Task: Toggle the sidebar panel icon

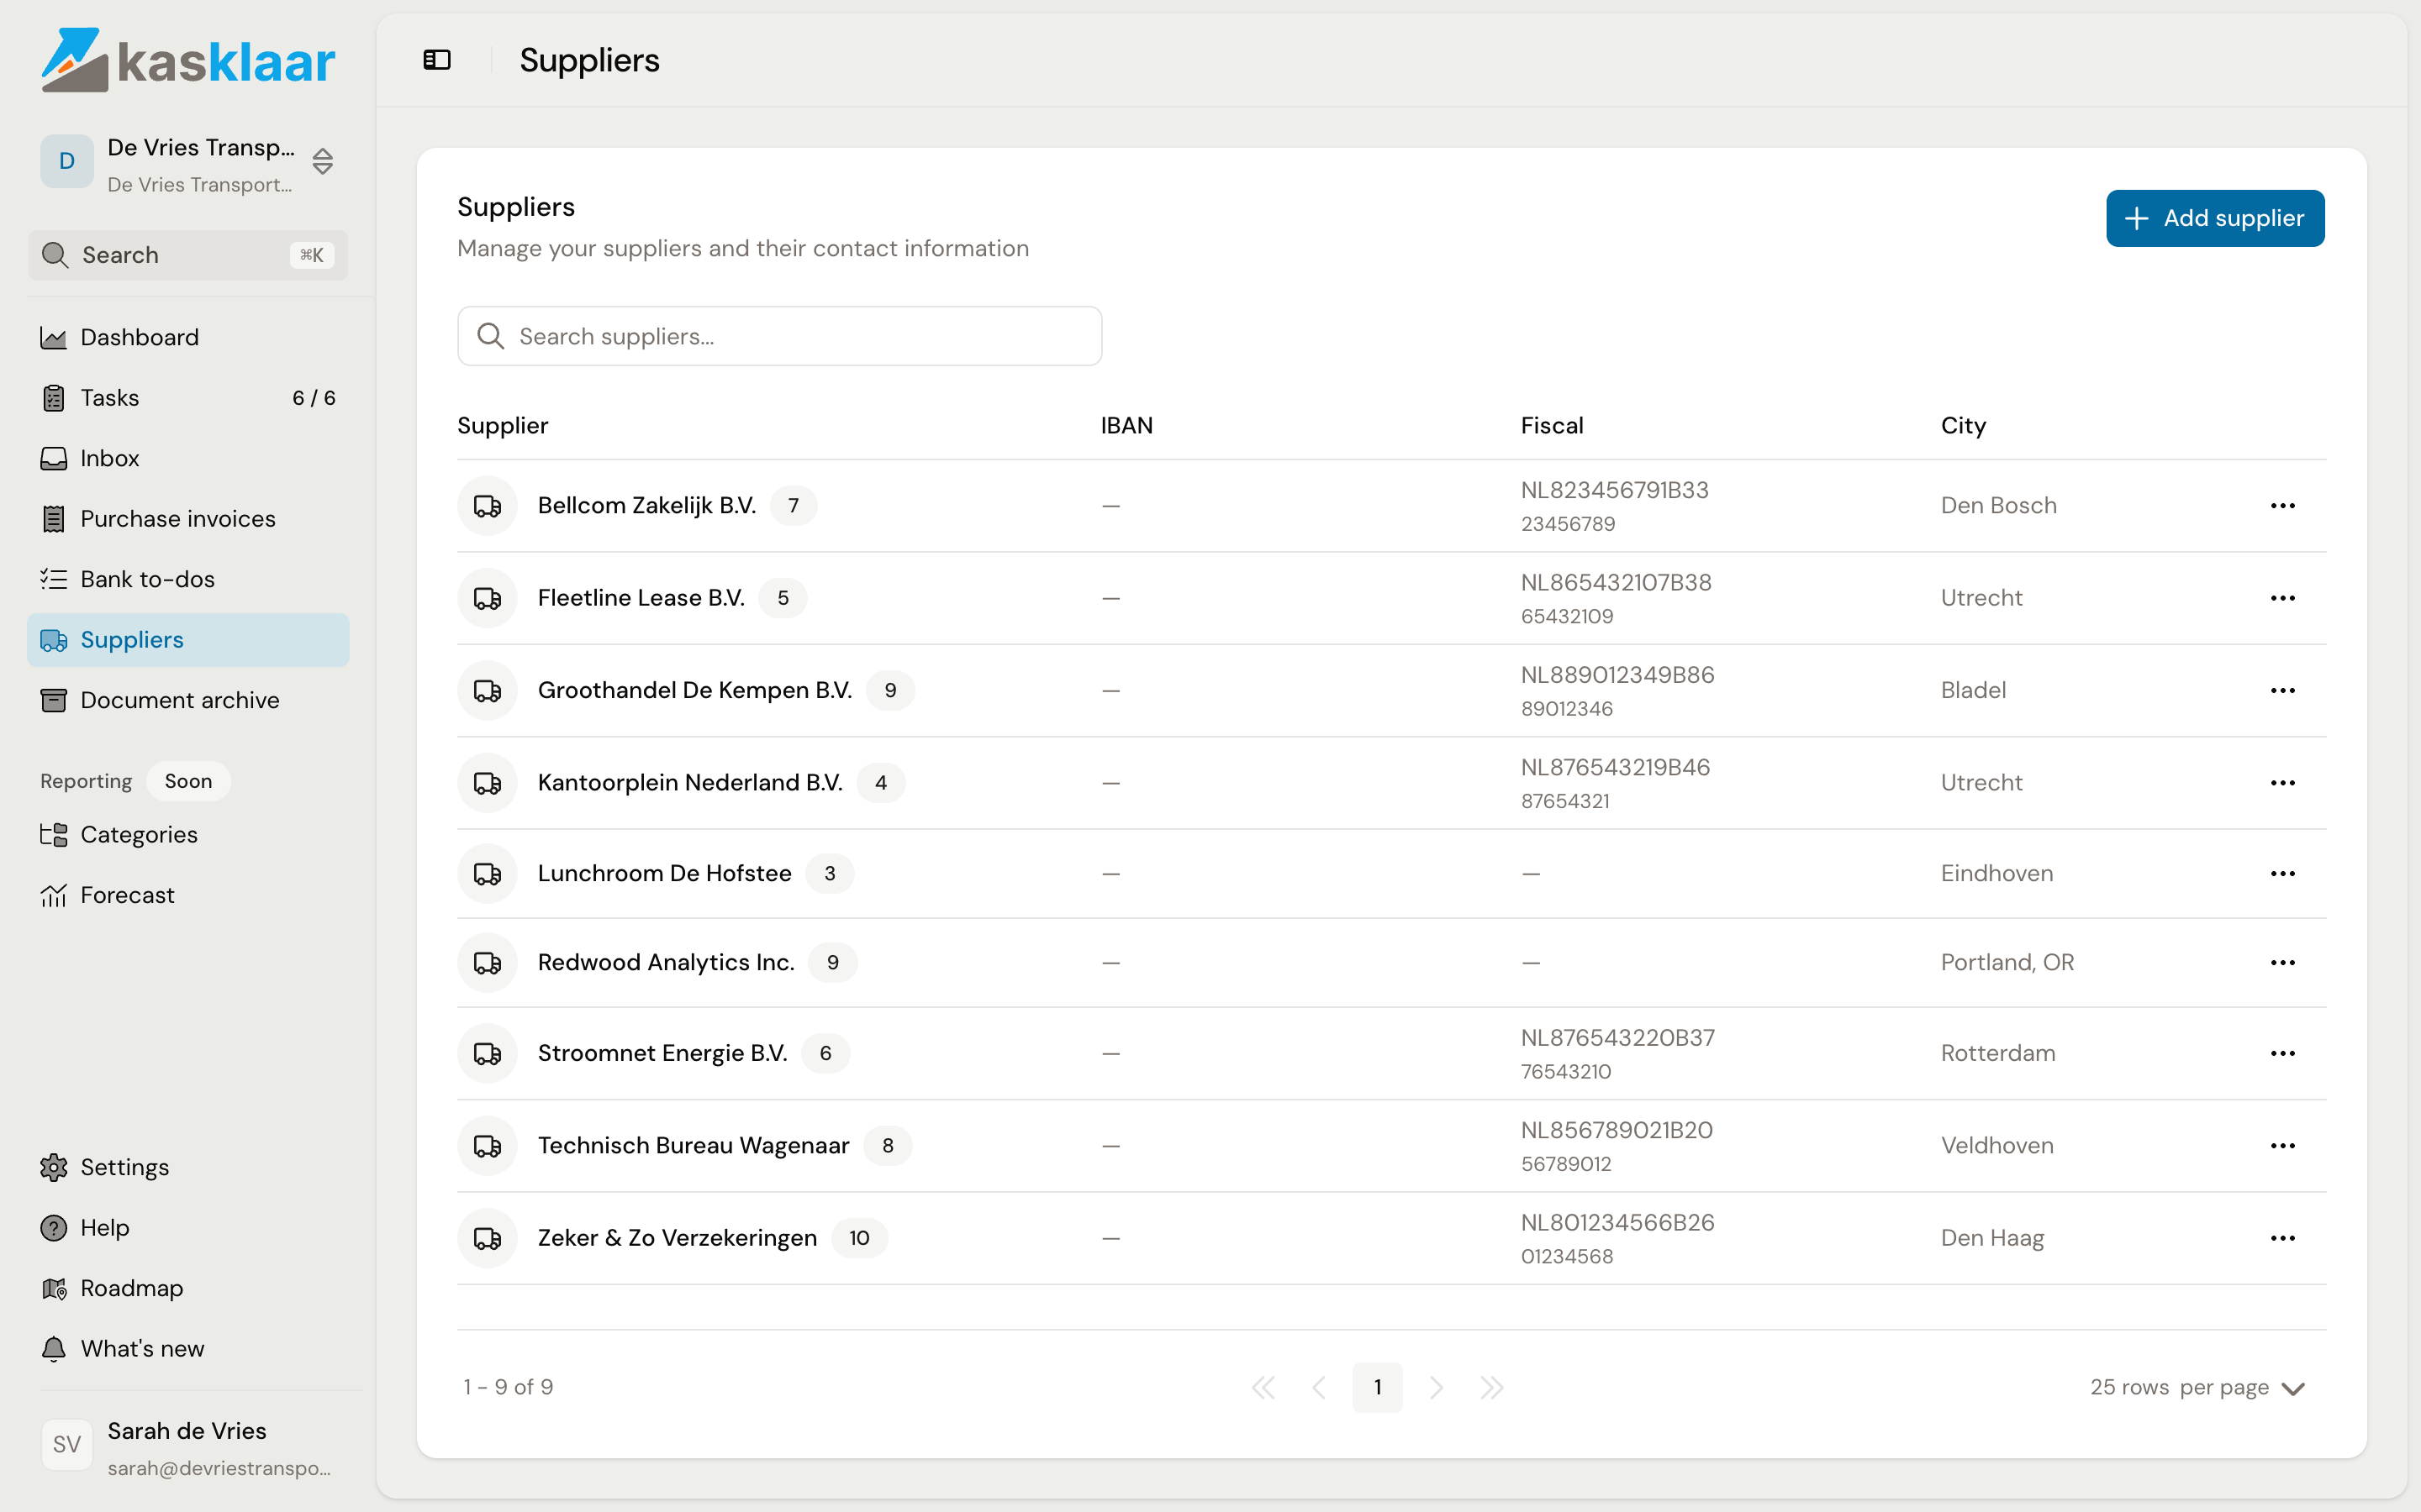Action: coord(437,60)
